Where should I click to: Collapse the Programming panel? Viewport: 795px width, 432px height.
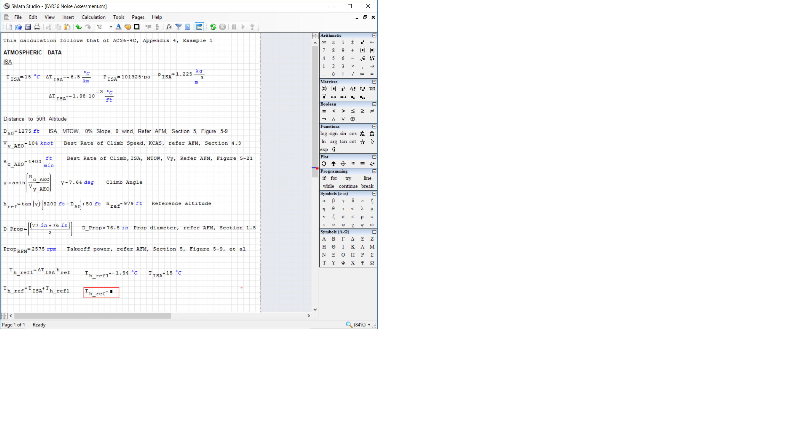coord(374,171)
